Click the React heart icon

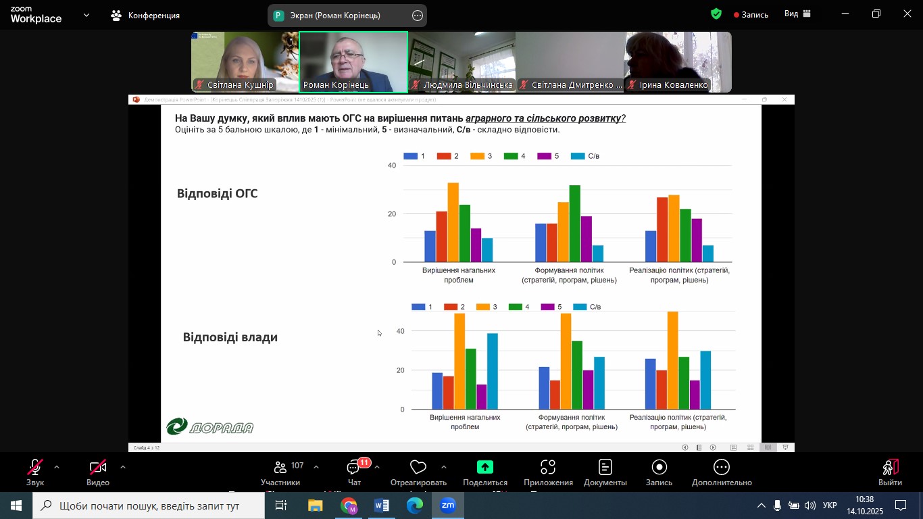pos(418,468)
